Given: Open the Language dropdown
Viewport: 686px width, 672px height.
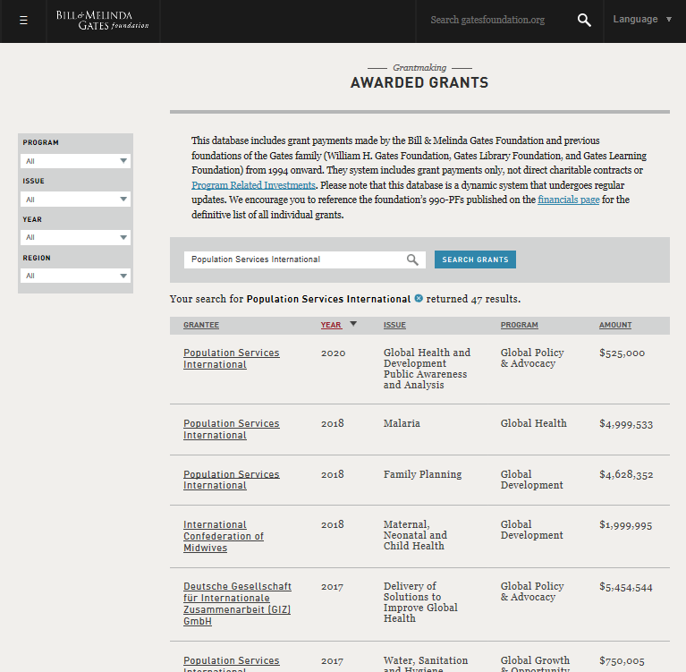Looking at the screenshot, I should pyautogui.click(x=642, y=20).
